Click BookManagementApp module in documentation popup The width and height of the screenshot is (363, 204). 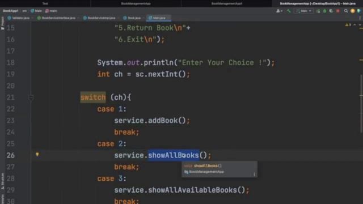click(204, 172)
